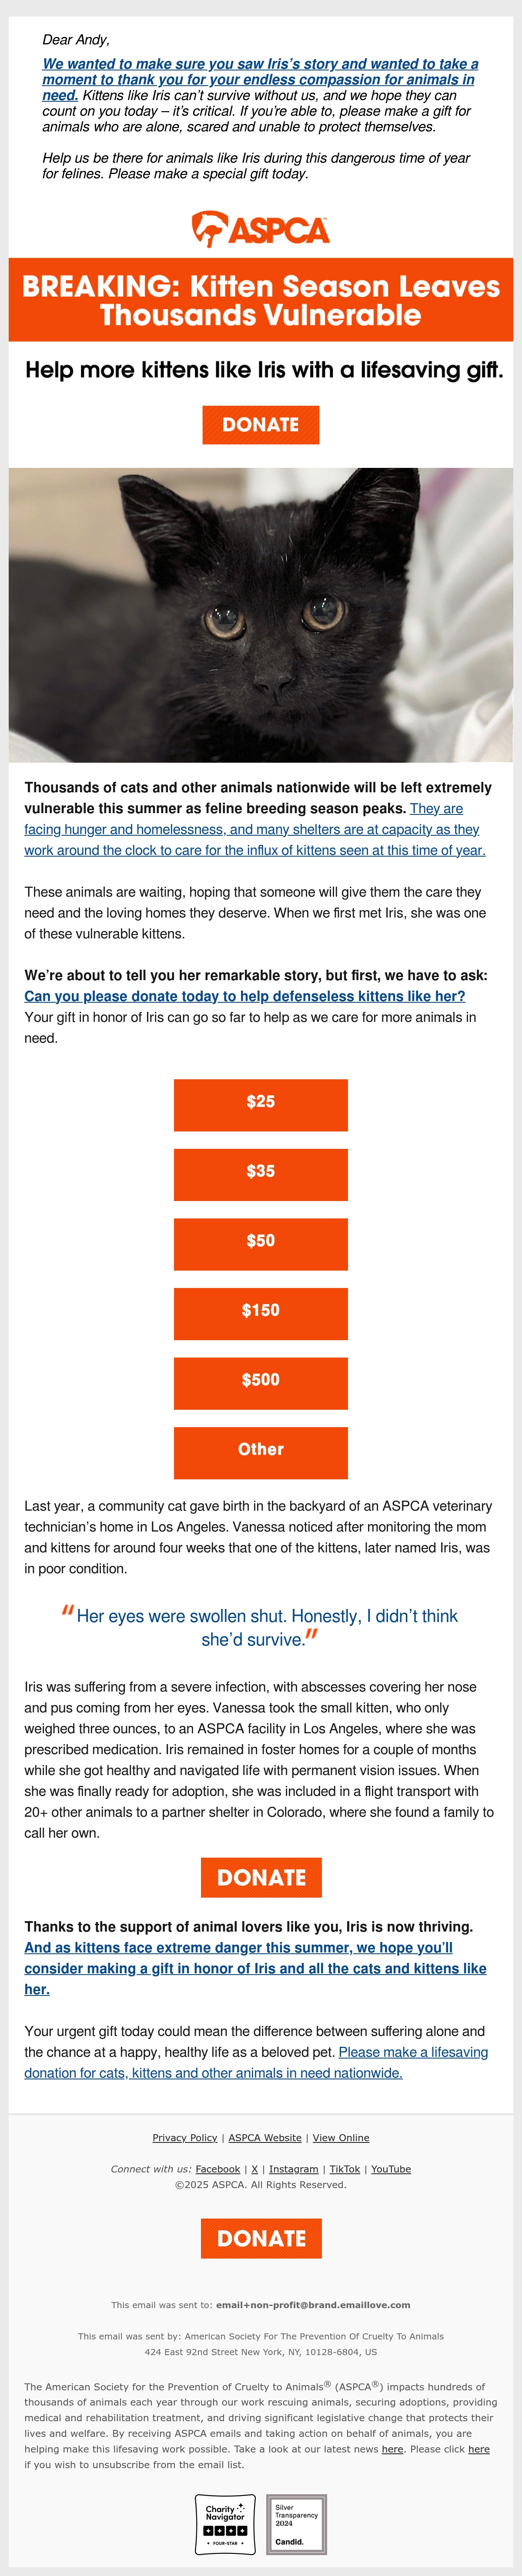Open the Instagram link in footer
This screenshot has height=2576, width=522.
point(294,2169)
